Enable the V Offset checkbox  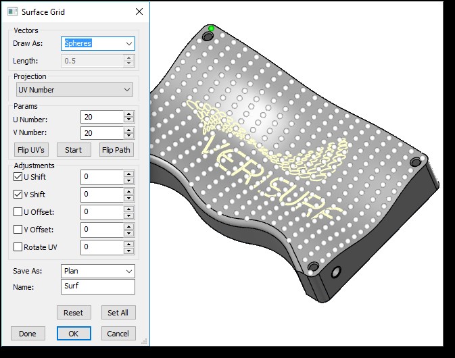[18, 230]
